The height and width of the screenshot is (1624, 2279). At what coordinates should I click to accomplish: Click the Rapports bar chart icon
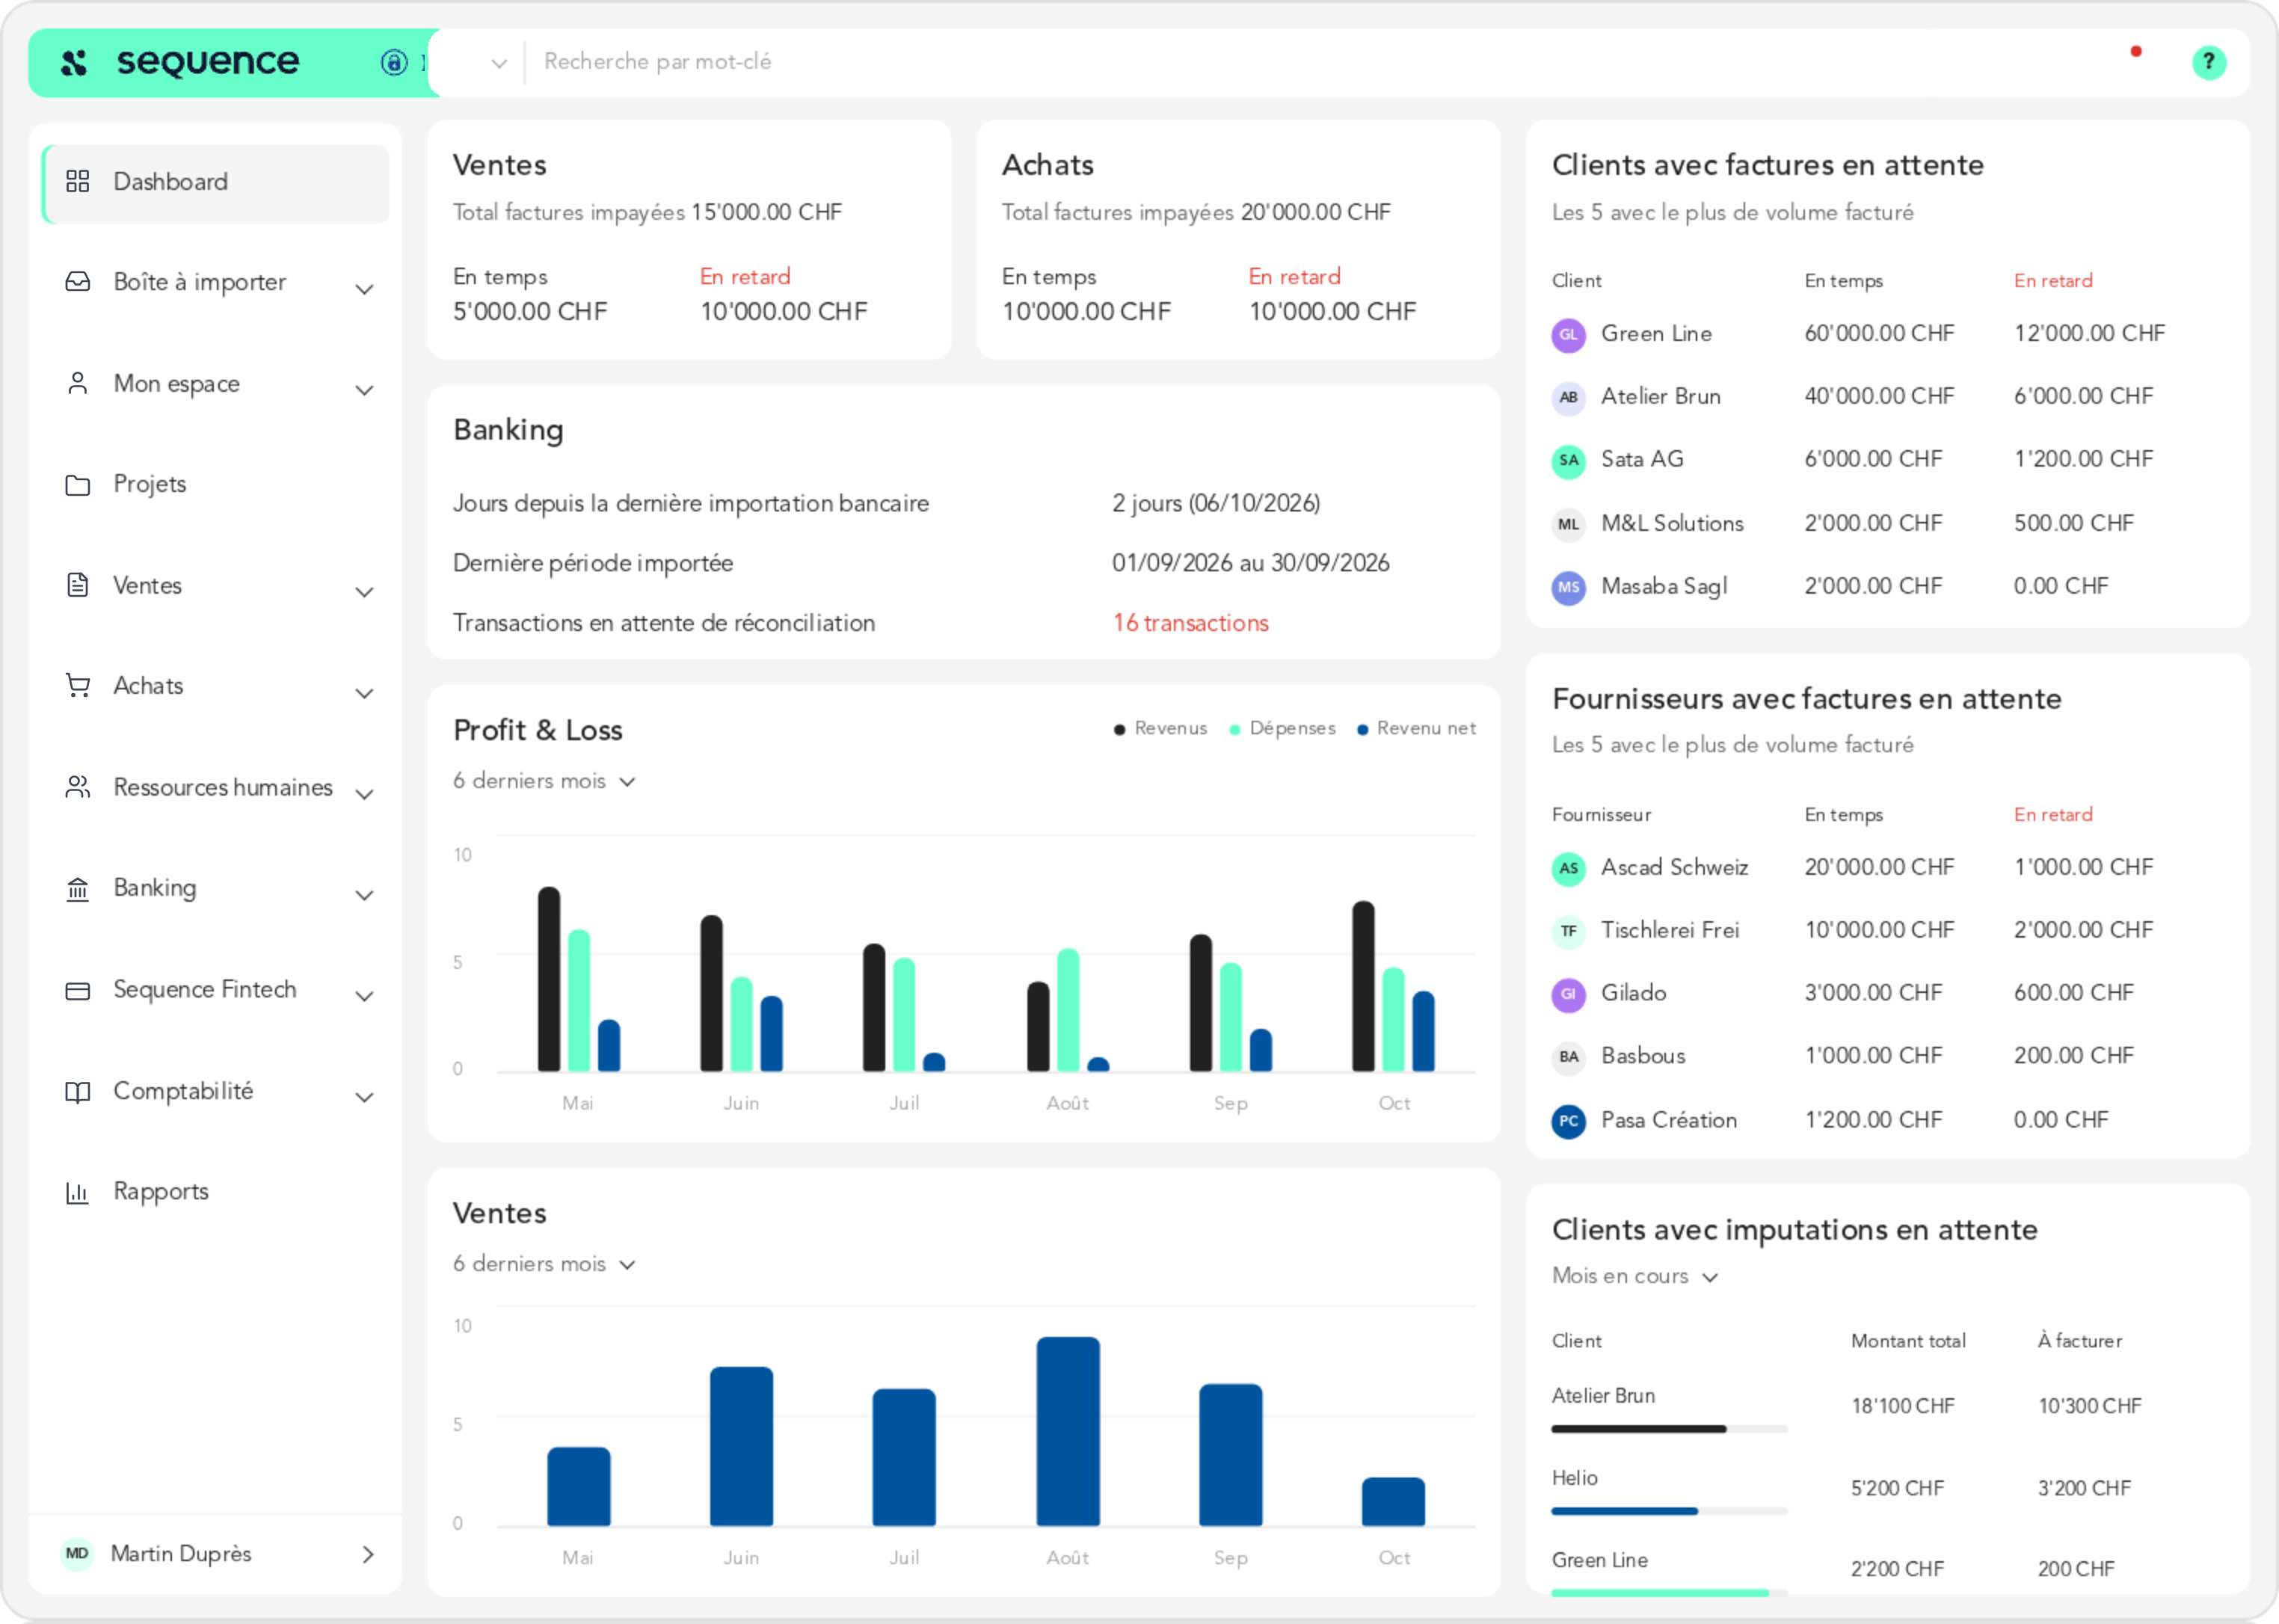click(77, 1192)
